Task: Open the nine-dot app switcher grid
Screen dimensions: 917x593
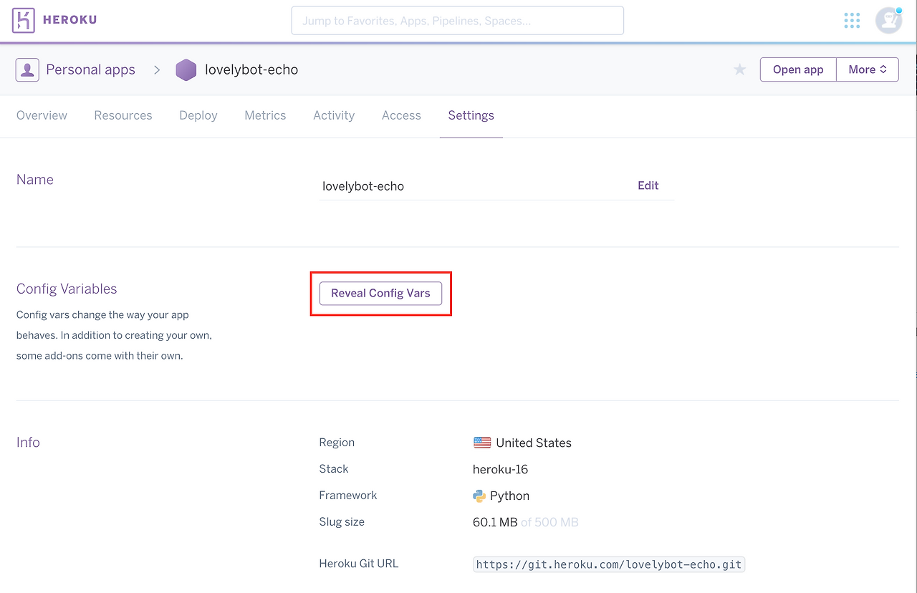Action: coord(852,20)
